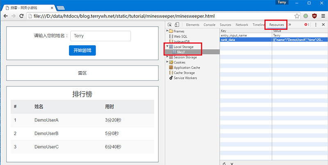Click the 用时 column header
Image resolution: width=328 pixels, height=165 pixels.
109,107
